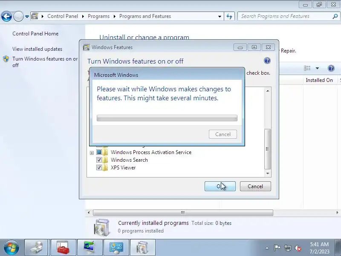Open Turn Windows features on or off link

tap(45, 62)
